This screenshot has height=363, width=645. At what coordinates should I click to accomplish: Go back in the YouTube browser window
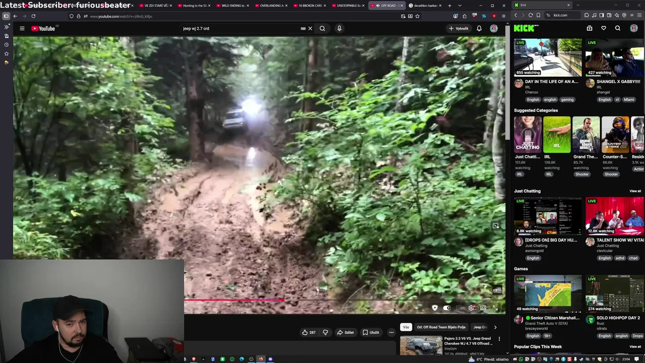coord(15,16)
